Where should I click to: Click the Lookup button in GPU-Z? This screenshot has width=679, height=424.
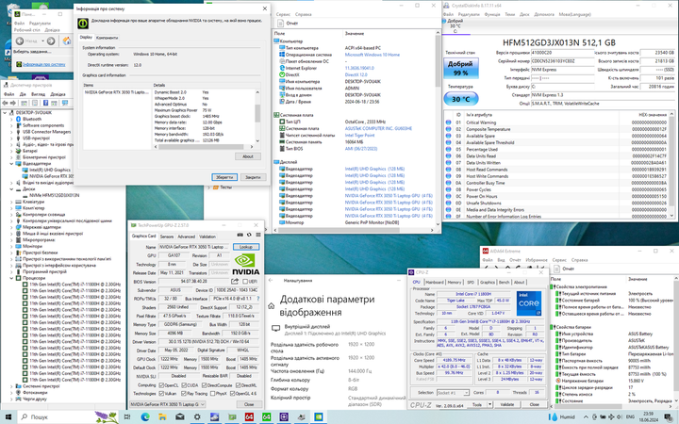point(246,247)
